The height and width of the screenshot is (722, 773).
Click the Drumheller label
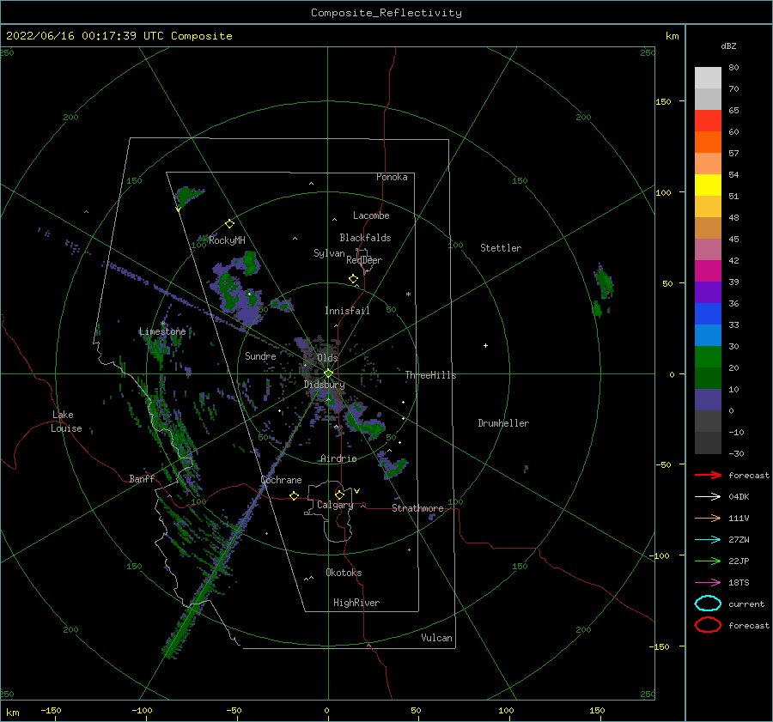(x=503, y=423)
